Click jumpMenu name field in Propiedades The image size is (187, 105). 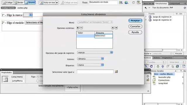[x=18, y=81]
